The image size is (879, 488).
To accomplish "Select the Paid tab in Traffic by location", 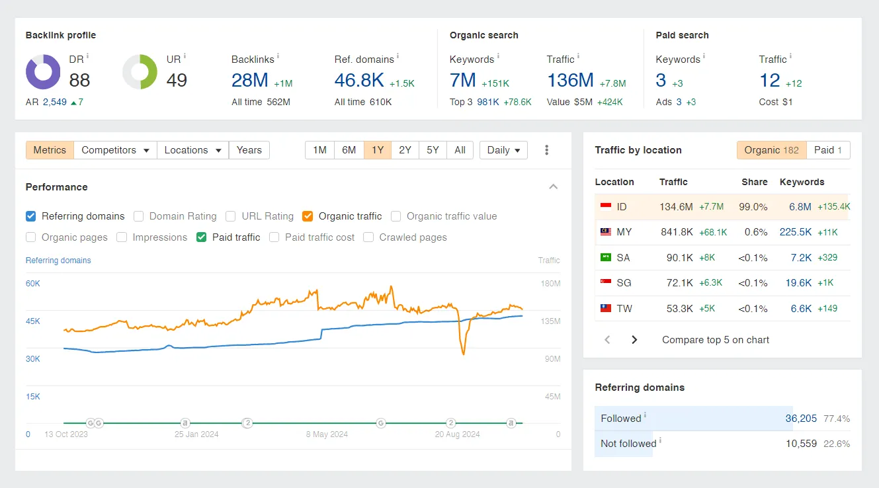I will (x=827, y=150).
